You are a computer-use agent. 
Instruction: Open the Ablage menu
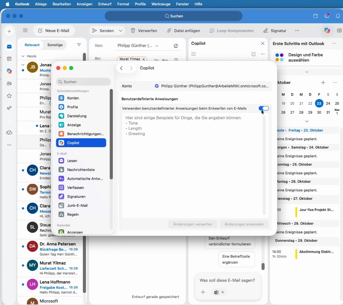point(41,4)
